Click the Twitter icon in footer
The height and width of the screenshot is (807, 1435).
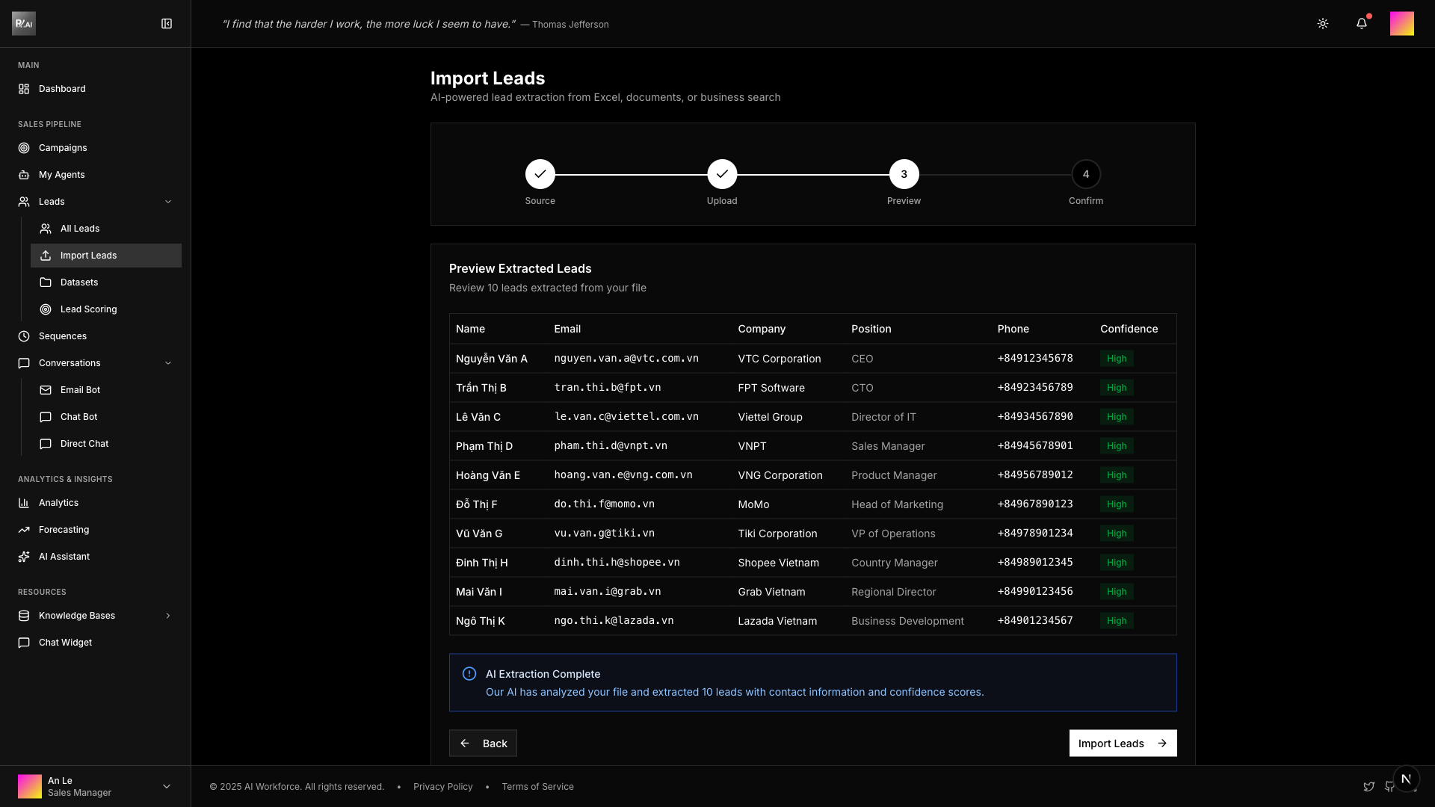pos(1368,787)
